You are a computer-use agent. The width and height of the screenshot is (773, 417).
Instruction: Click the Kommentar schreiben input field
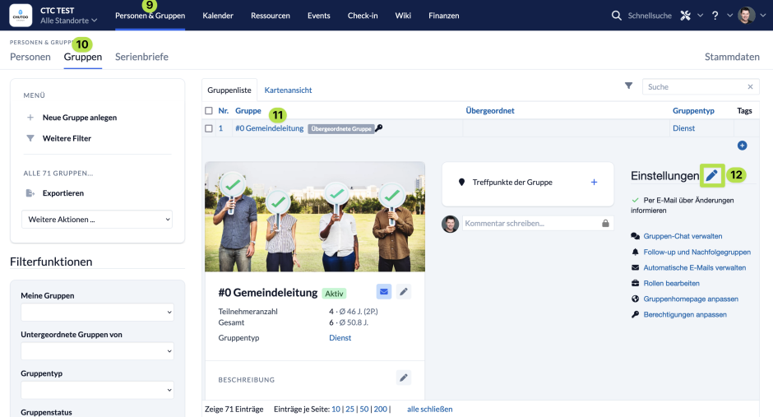pyautogui.click(x=531, y=223)
